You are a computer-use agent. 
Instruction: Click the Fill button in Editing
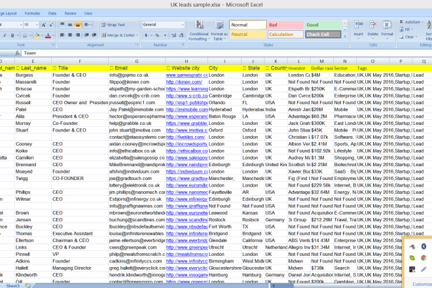click(x=406, y=29)
